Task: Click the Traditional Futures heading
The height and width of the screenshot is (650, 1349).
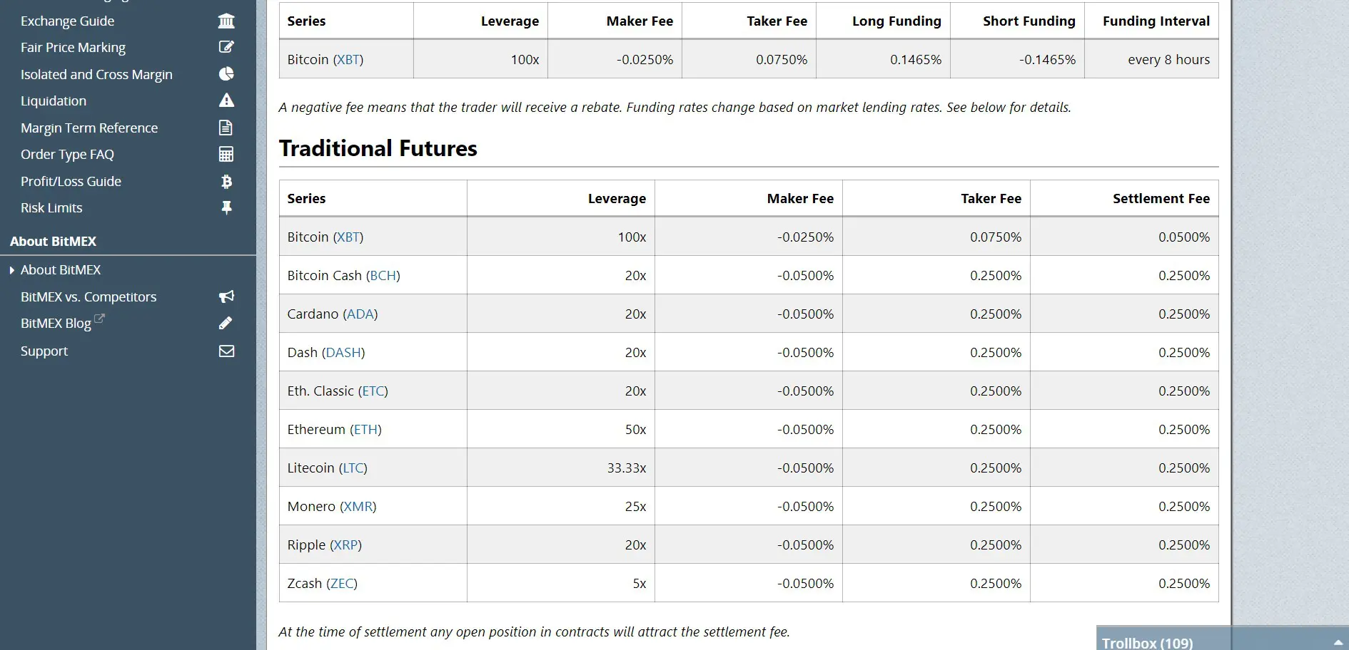Action: (378, 148)
